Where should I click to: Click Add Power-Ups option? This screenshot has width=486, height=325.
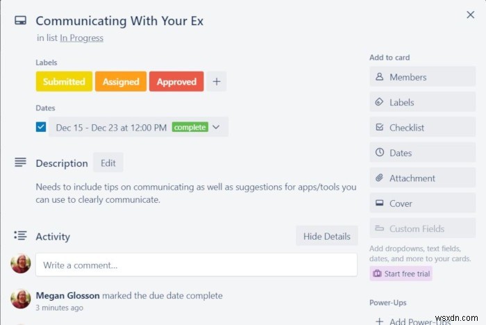coord(412,321)
